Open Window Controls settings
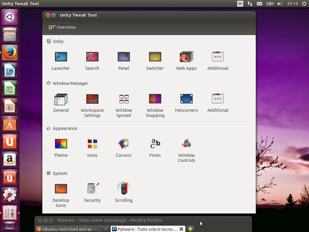This screenshot has height=232, width=309. coord(187,150)
